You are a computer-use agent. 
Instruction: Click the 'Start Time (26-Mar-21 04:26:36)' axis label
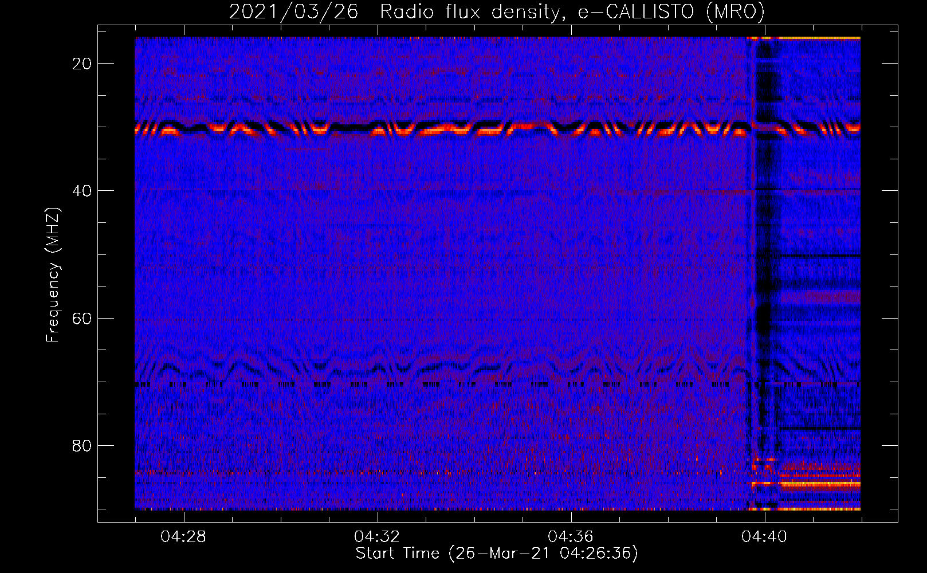(497, 554)
